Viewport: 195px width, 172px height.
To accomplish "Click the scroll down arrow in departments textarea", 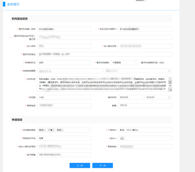I will pos(170,86).
